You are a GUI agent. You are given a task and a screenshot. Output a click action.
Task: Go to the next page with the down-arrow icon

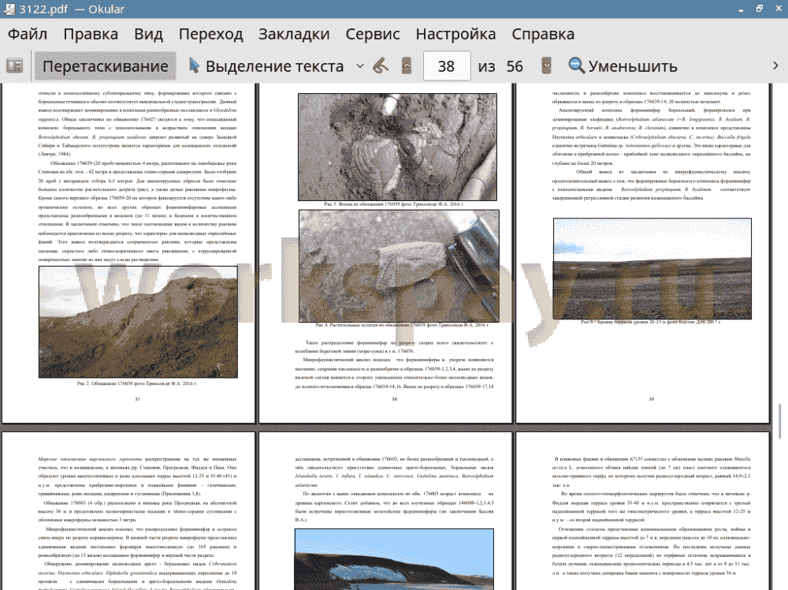(546, 66)
